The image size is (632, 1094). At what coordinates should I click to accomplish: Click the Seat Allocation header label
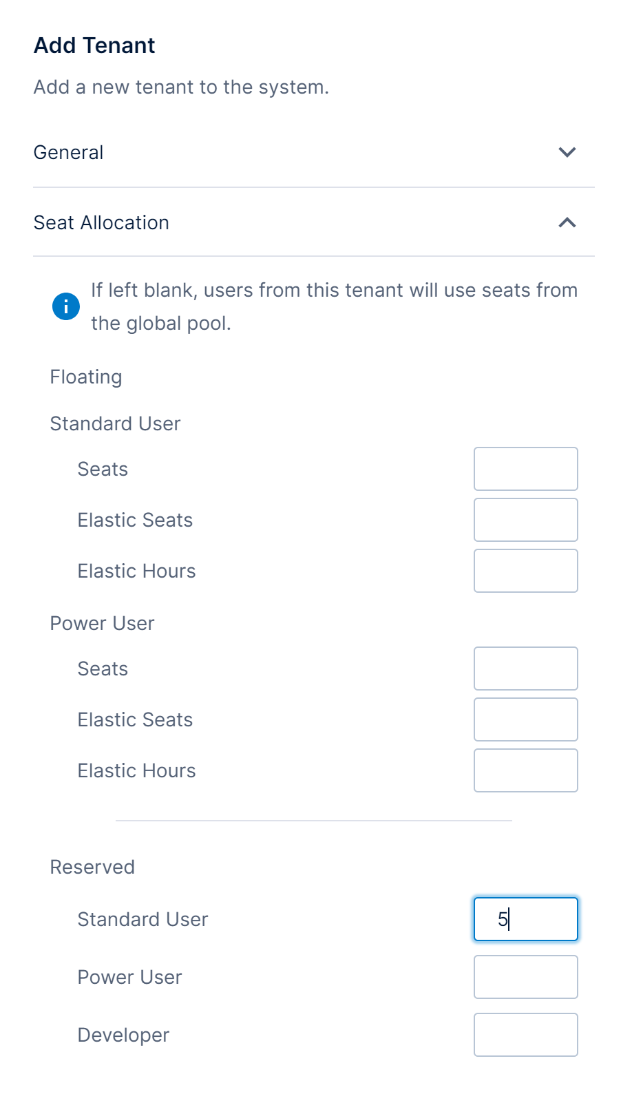pyautogui.click(x=101, y=222)
